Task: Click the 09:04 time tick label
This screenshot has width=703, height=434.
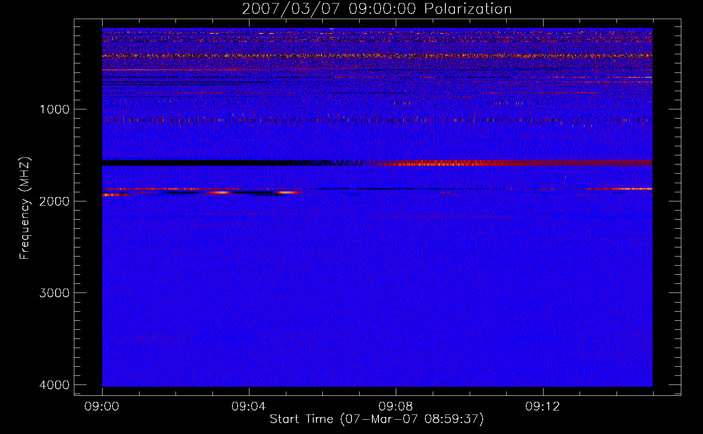Action: (249, 407)
